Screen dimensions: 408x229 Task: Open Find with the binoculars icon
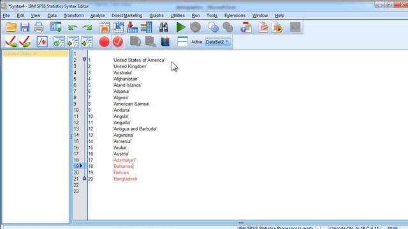tap(164, 27)
